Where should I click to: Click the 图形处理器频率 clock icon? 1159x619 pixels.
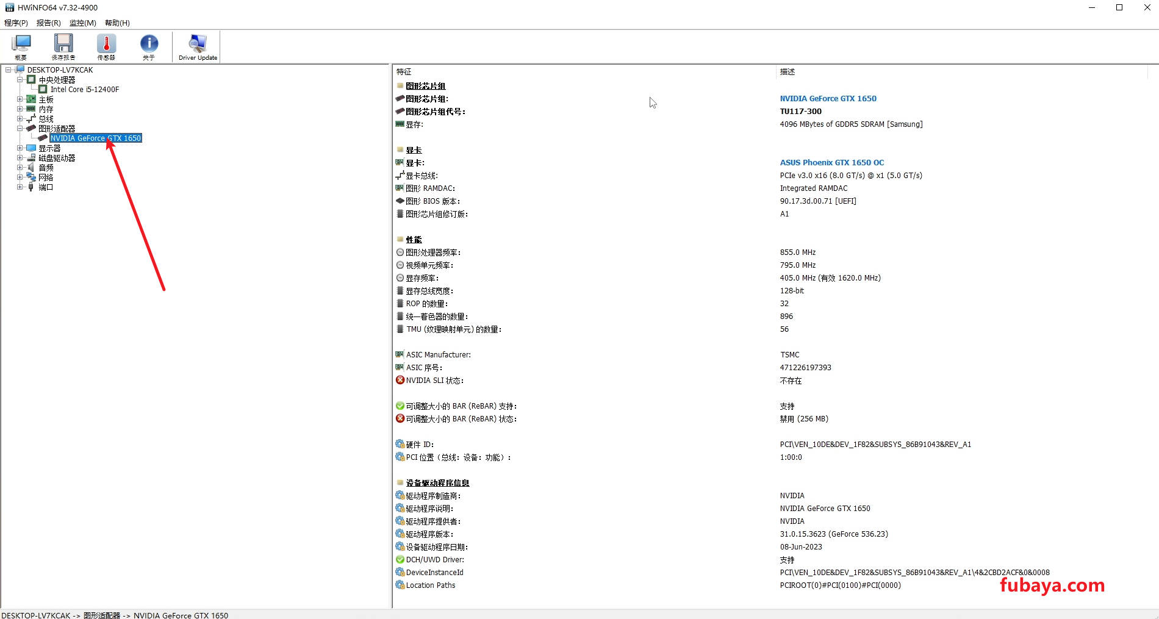click(x=400, y=252)
